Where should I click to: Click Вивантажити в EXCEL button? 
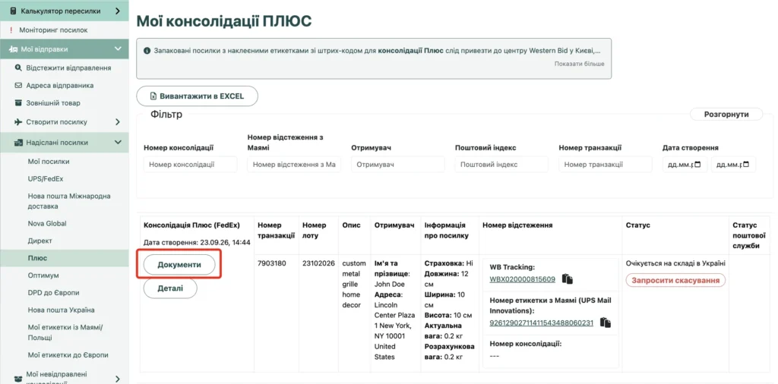pyautogui.click(x=197, y=96)
